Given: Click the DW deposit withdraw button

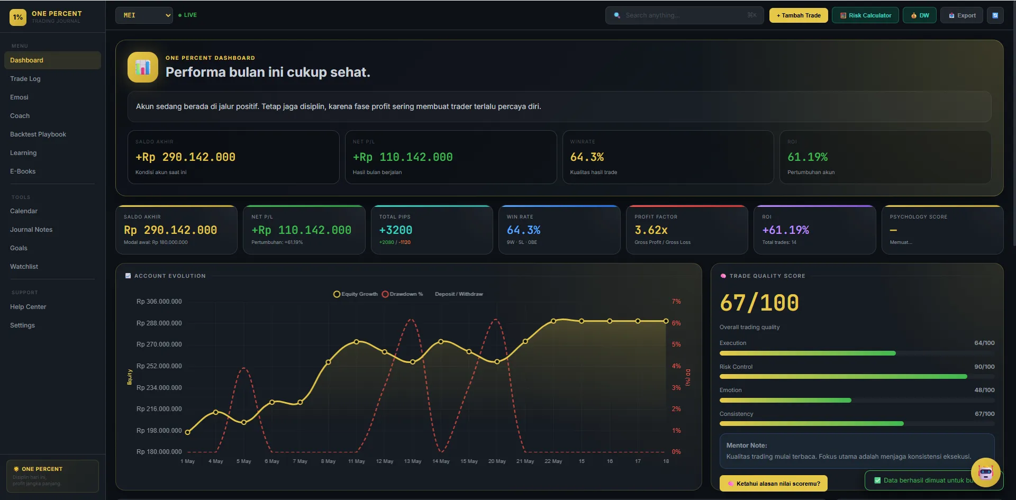Looking at the screenshot, I should point(920,15).
